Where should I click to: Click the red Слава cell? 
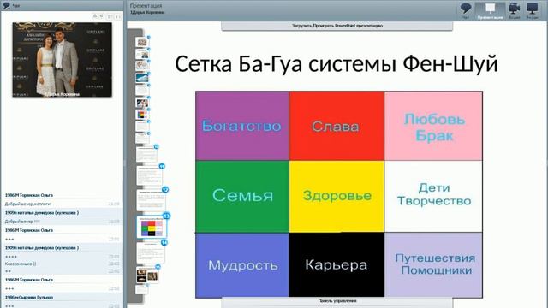click(337, 126)
